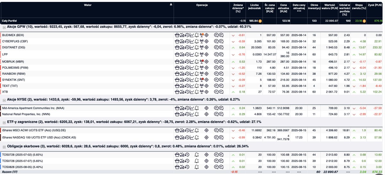
Task: Click the 2 061.72 value in the XTB row
Action: pyautogui.click(x=331, y=92)
